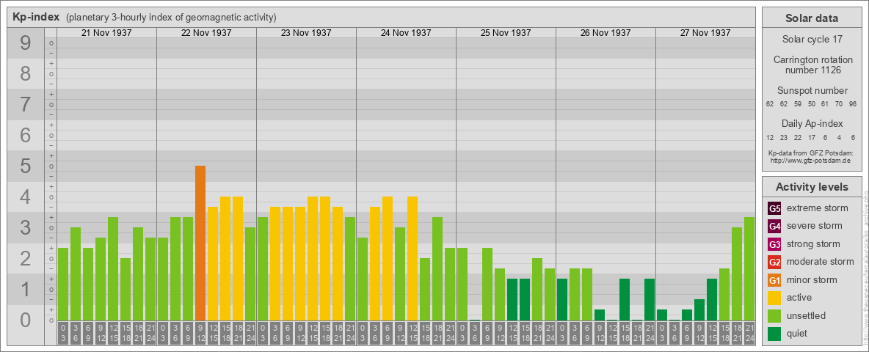Click the 25 Nov 1937 date header
869x352 pixels.
506,33
